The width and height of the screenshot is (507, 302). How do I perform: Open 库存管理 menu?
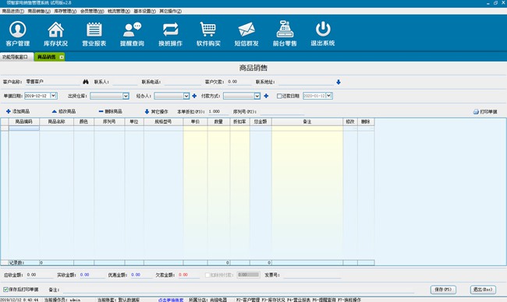66,12
